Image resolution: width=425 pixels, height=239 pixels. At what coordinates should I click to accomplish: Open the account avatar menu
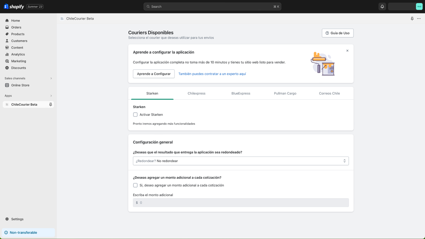click(x=419, y=7)
